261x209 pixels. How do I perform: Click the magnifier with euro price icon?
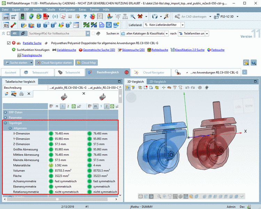167,16
